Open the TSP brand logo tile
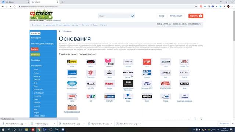The height and width of the screenshot is (132, 235). (91, 96)
